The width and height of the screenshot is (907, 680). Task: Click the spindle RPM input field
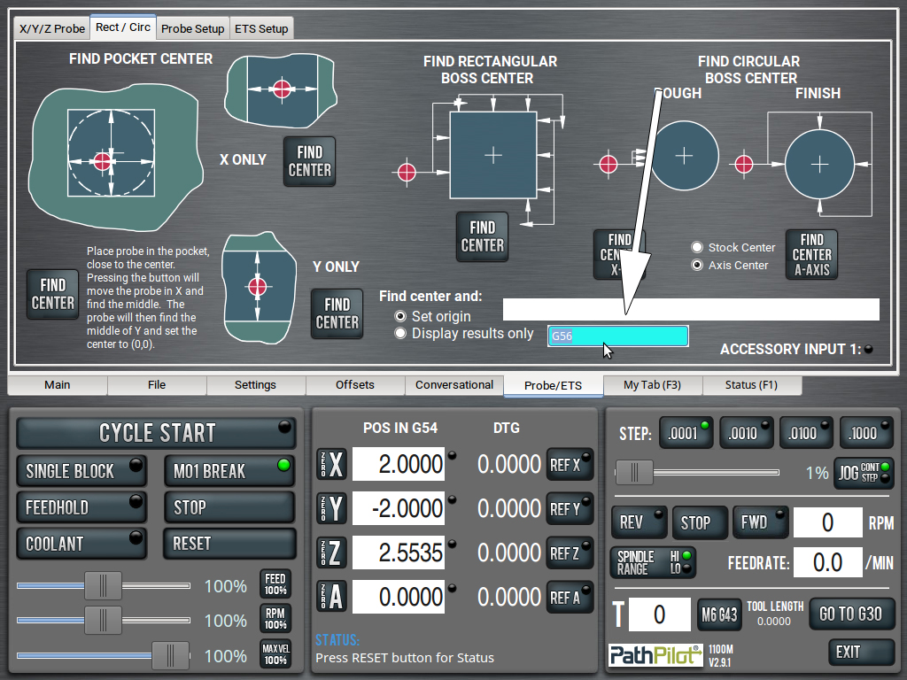pyautogui.click(x=827, y=522)
